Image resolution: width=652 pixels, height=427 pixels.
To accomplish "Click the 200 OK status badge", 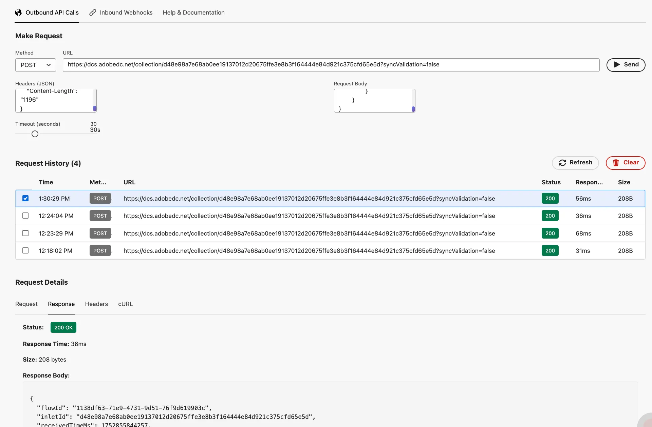I will 63,327.
